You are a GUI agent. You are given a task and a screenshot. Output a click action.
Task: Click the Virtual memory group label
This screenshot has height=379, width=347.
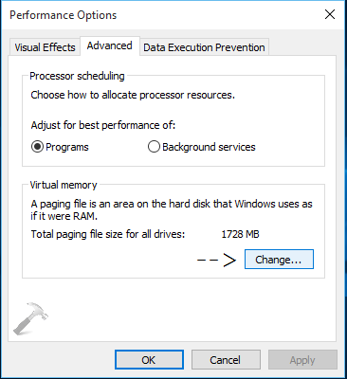(x=64, y=185)
